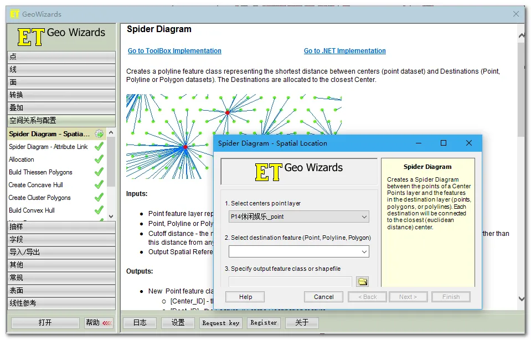Click the tool list scroll-down arrow
This screenshot has width=531, height=340.
click(x=111, y=216)
